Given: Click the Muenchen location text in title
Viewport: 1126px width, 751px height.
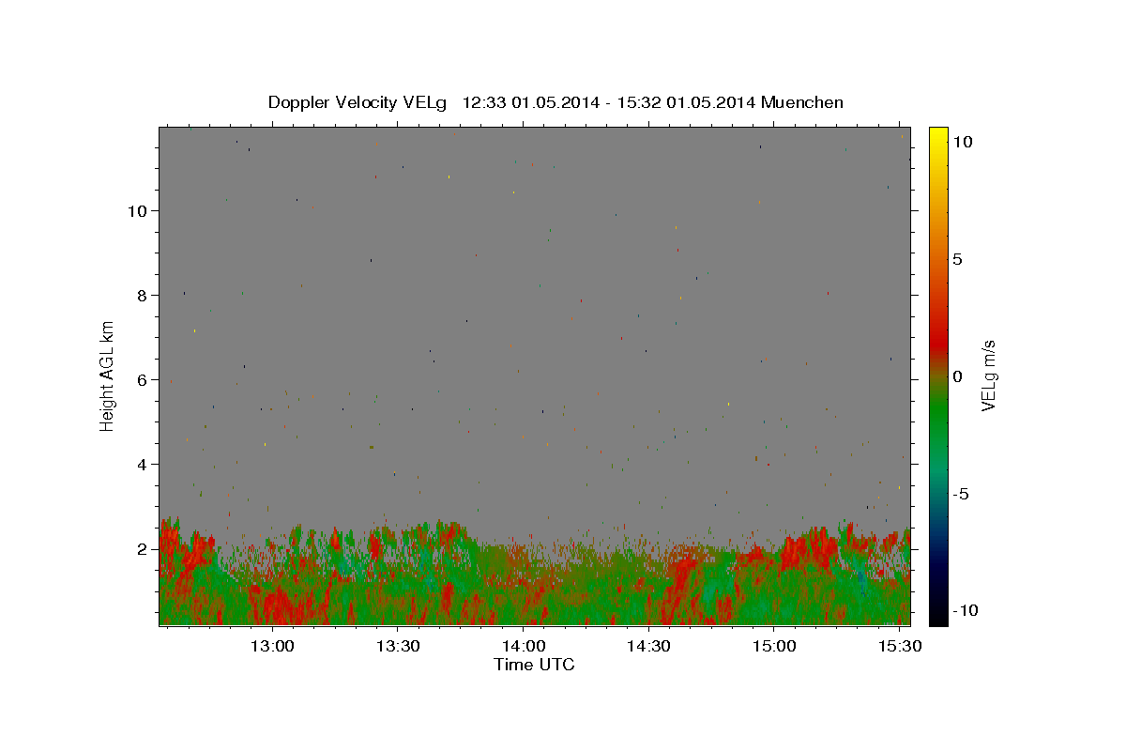Looking at the screenshot, I should (802, 102).
